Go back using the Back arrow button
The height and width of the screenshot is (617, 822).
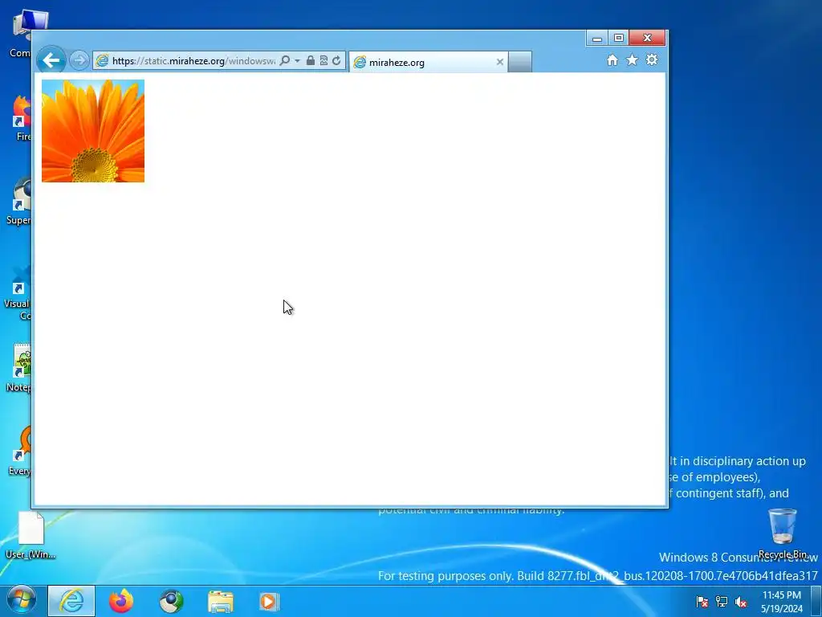51,60
